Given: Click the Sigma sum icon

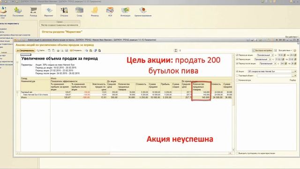Looking at the screenshot, I should pyautogui.click(x=176, y=50).
